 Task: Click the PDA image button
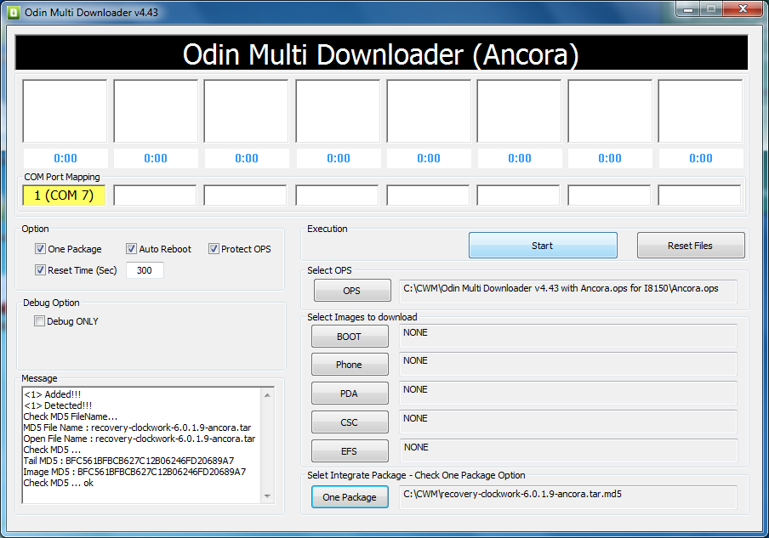coord(349,394)
